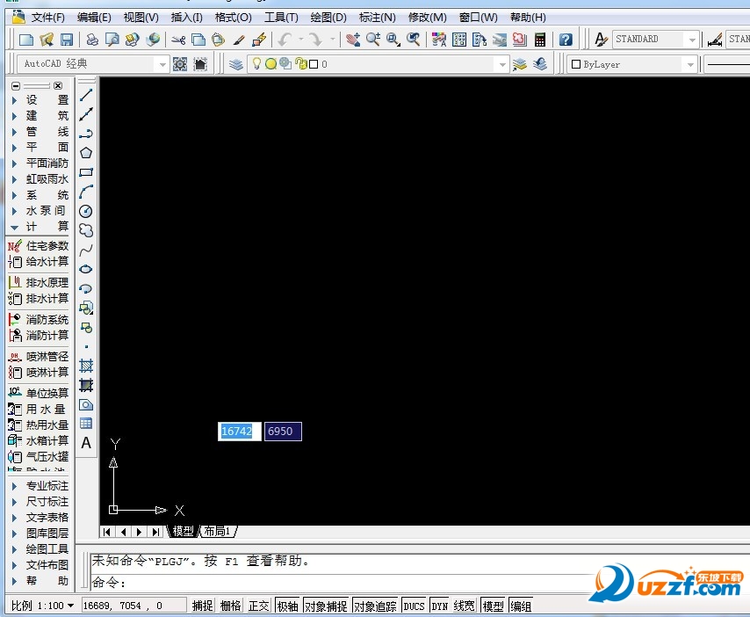This screenshot has height=617, width=750.
Task: Click the Cut scissors icon
Action: pyautogui.click(x=178, y=40)
